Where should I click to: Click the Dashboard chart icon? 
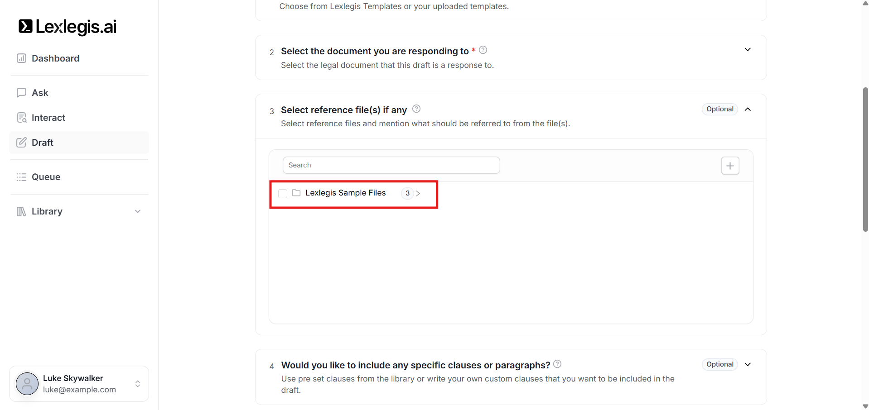(x=21, y=58)
